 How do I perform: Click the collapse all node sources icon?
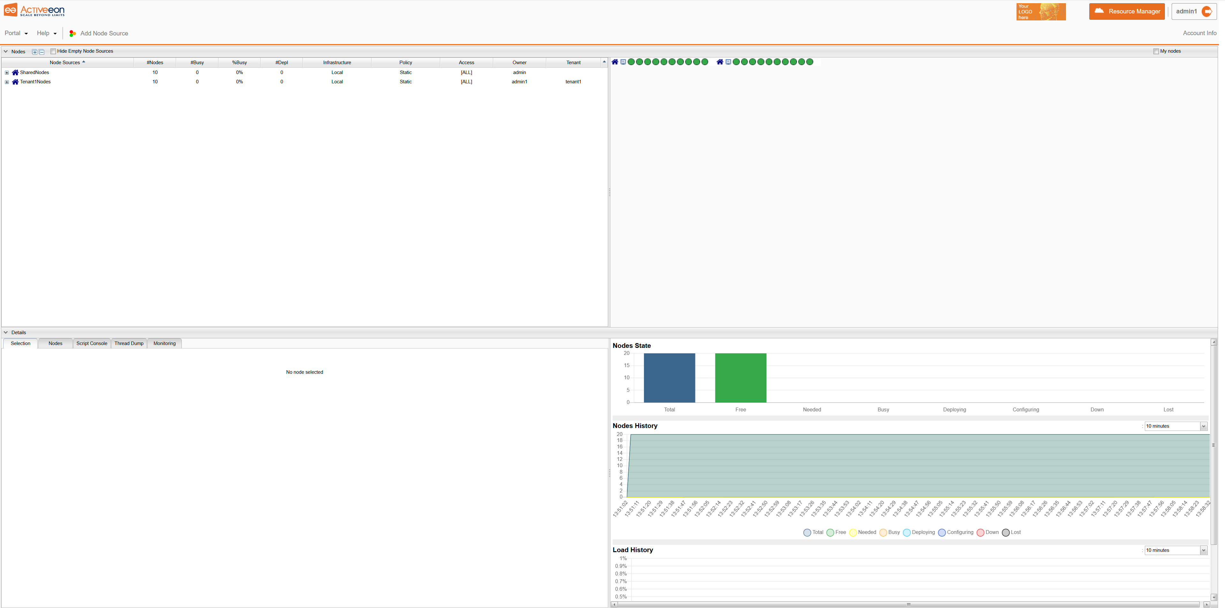coord(42,52)
